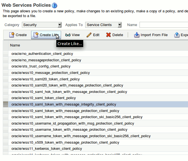
Task: Click the Edit pencil icon
Action: [89, 35]
